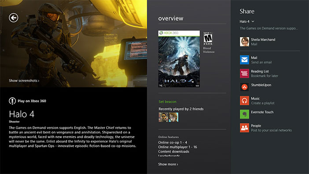Pick the Music headphones icon
The image size is (309, 174).
tap(244, 100)
